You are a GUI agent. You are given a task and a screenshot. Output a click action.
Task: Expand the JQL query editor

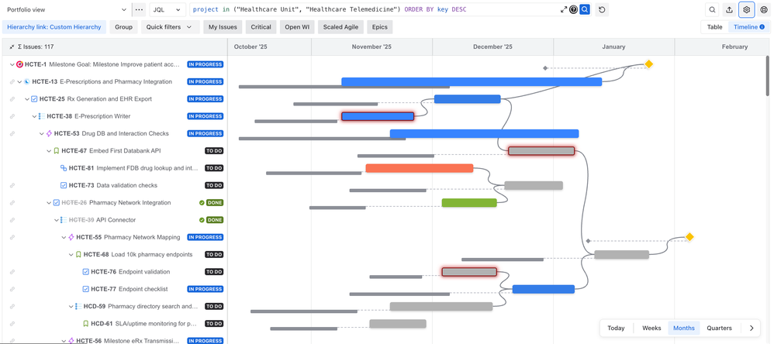coord(564,9)
